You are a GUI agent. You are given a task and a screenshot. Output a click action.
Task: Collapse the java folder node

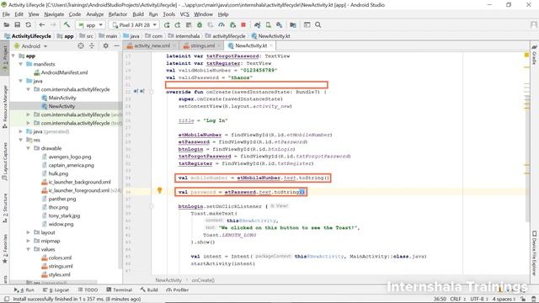click(x=20, y=81)
